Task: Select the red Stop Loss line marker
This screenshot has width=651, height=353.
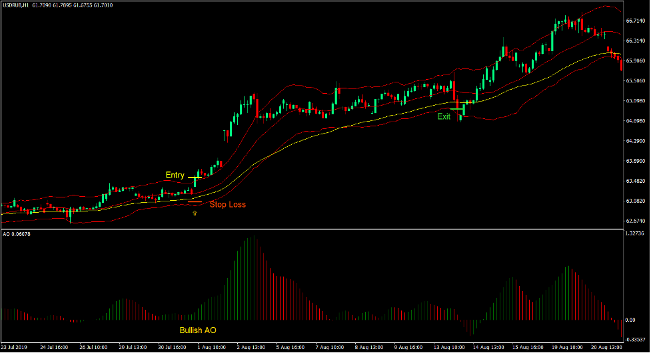Action: 195,201
